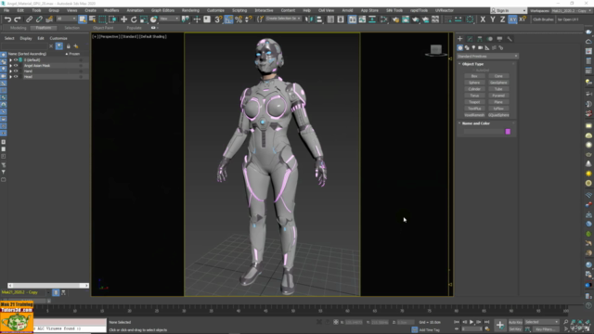Open Select by Name dialog icon

click(93, 19)
